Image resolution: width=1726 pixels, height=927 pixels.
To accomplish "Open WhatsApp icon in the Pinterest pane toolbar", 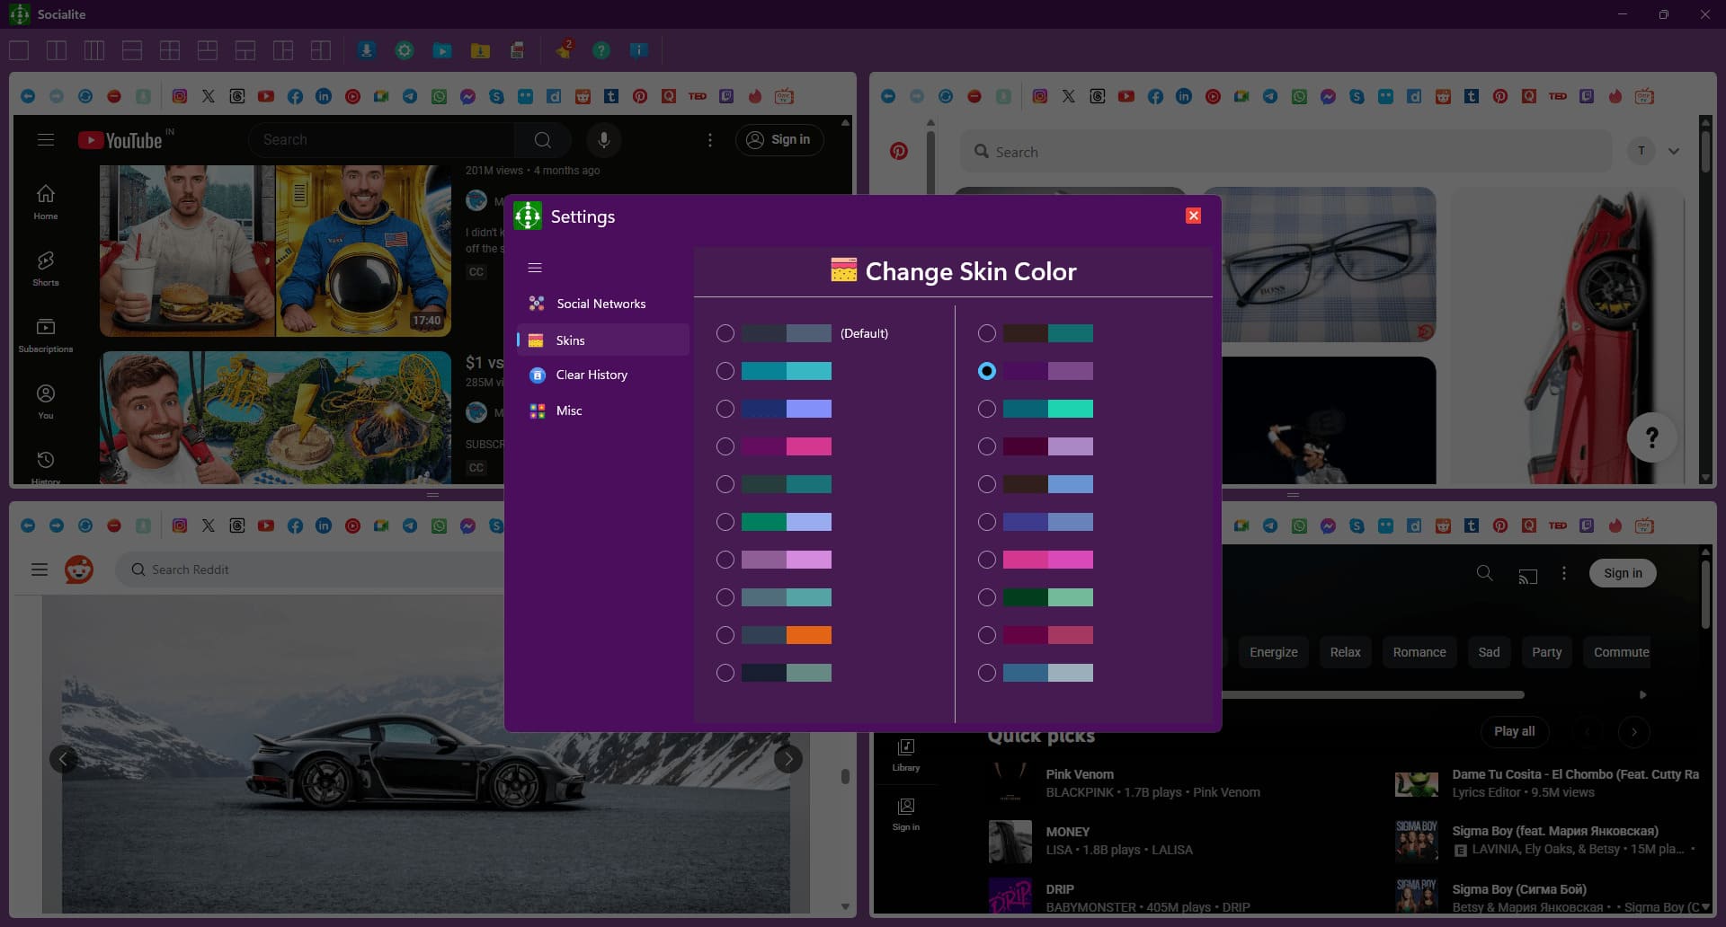I will [x=1299, y=96].
